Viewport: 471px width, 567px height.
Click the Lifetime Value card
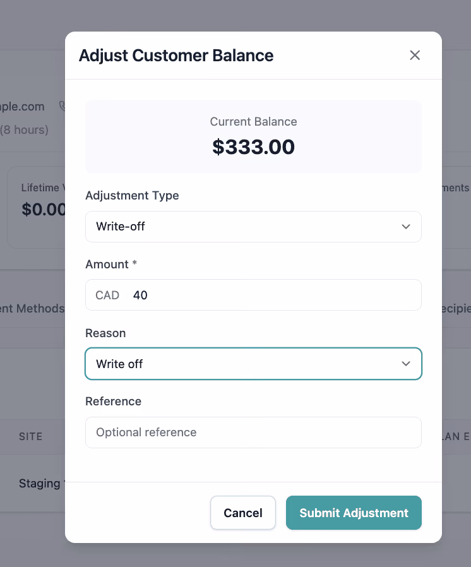tap(36, 207)
